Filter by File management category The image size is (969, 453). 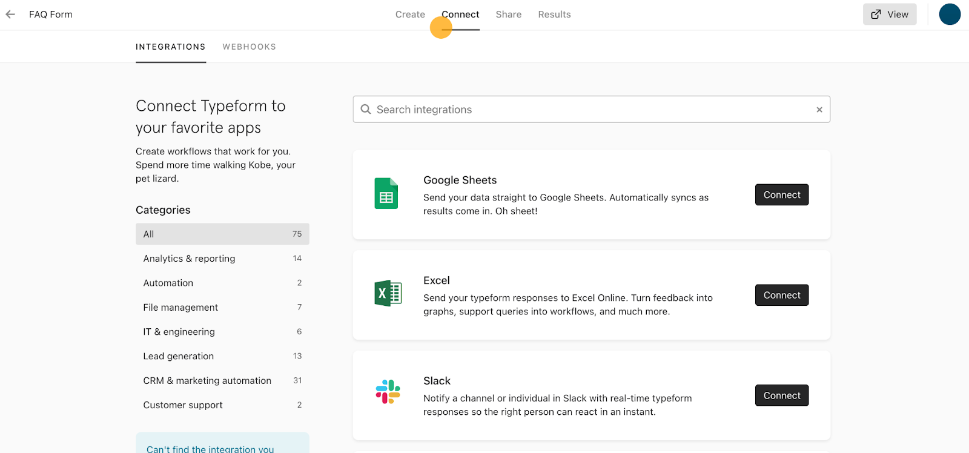click(222, 307)
